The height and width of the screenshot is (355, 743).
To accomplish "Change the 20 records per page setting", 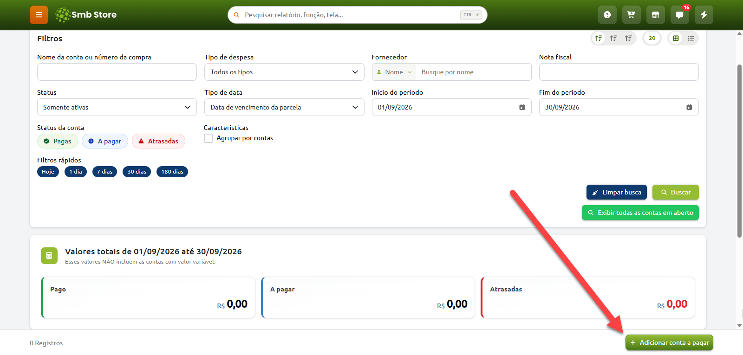I will click(652, 38).
